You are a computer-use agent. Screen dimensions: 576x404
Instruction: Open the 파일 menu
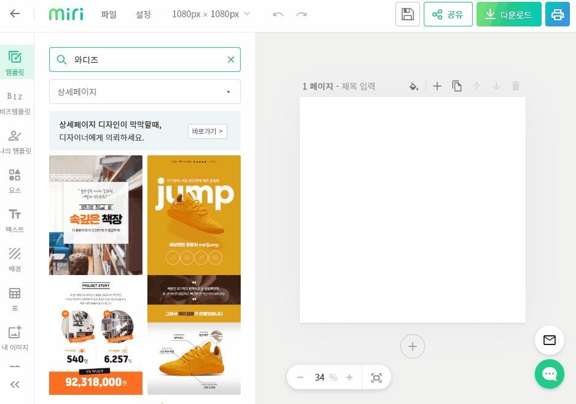click(109, 14)
